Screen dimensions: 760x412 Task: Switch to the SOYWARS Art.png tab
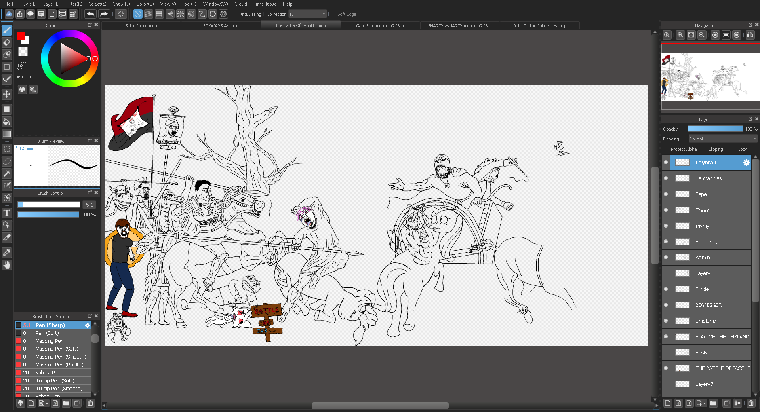point(221,26)
